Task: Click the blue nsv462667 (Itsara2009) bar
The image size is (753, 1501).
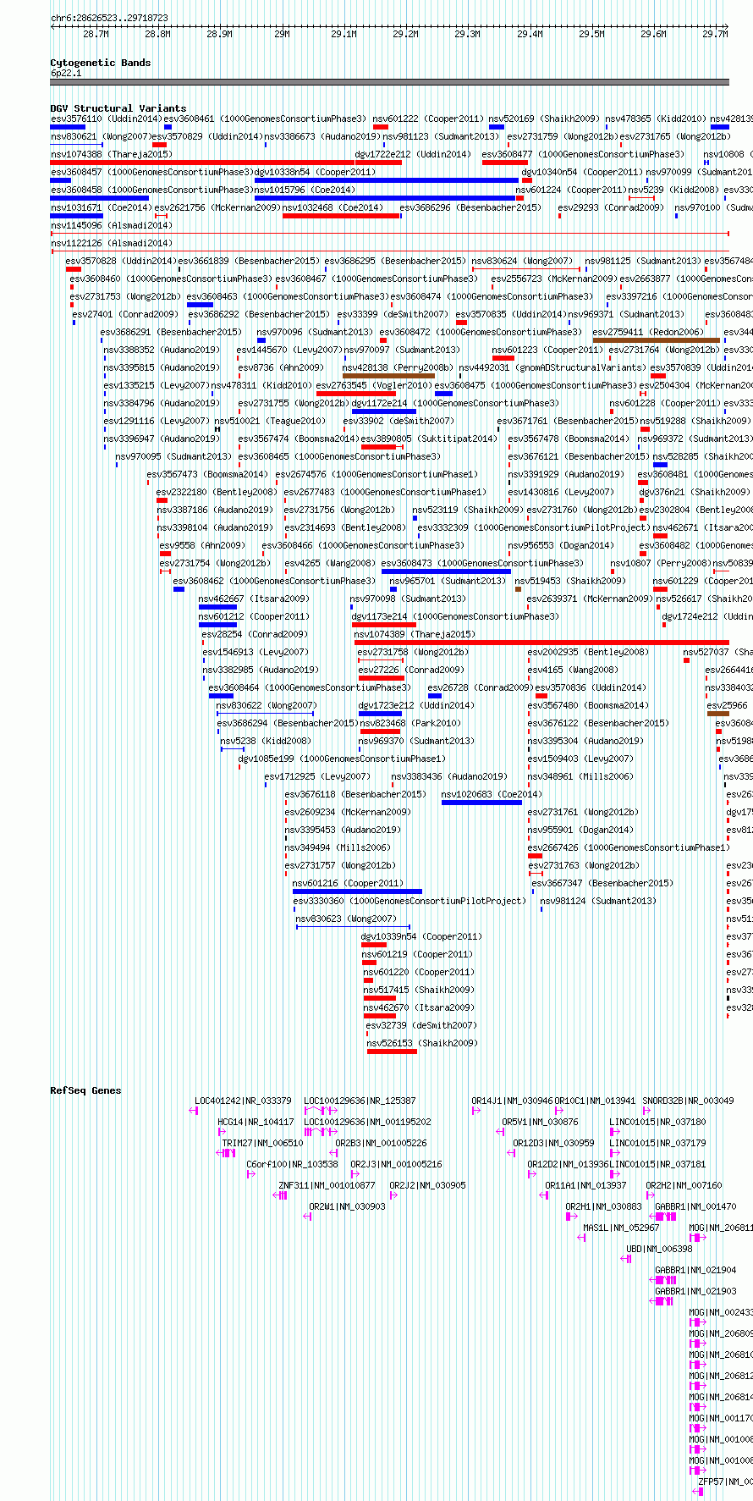Action: click(217, 607)
